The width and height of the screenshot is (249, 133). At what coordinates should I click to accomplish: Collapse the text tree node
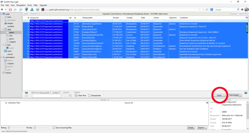tap(3, 45)
